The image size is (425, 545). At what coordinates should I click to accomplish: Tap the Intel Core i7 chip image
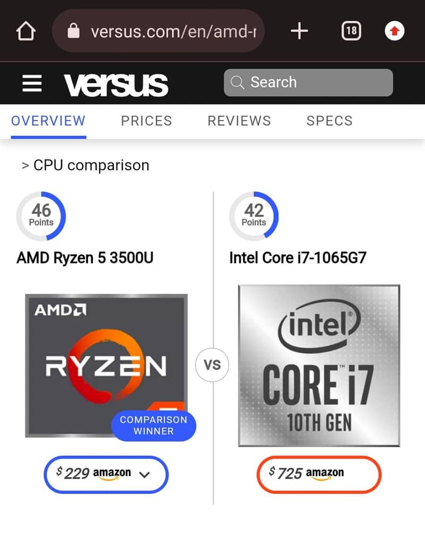click(x=319, y=365)
